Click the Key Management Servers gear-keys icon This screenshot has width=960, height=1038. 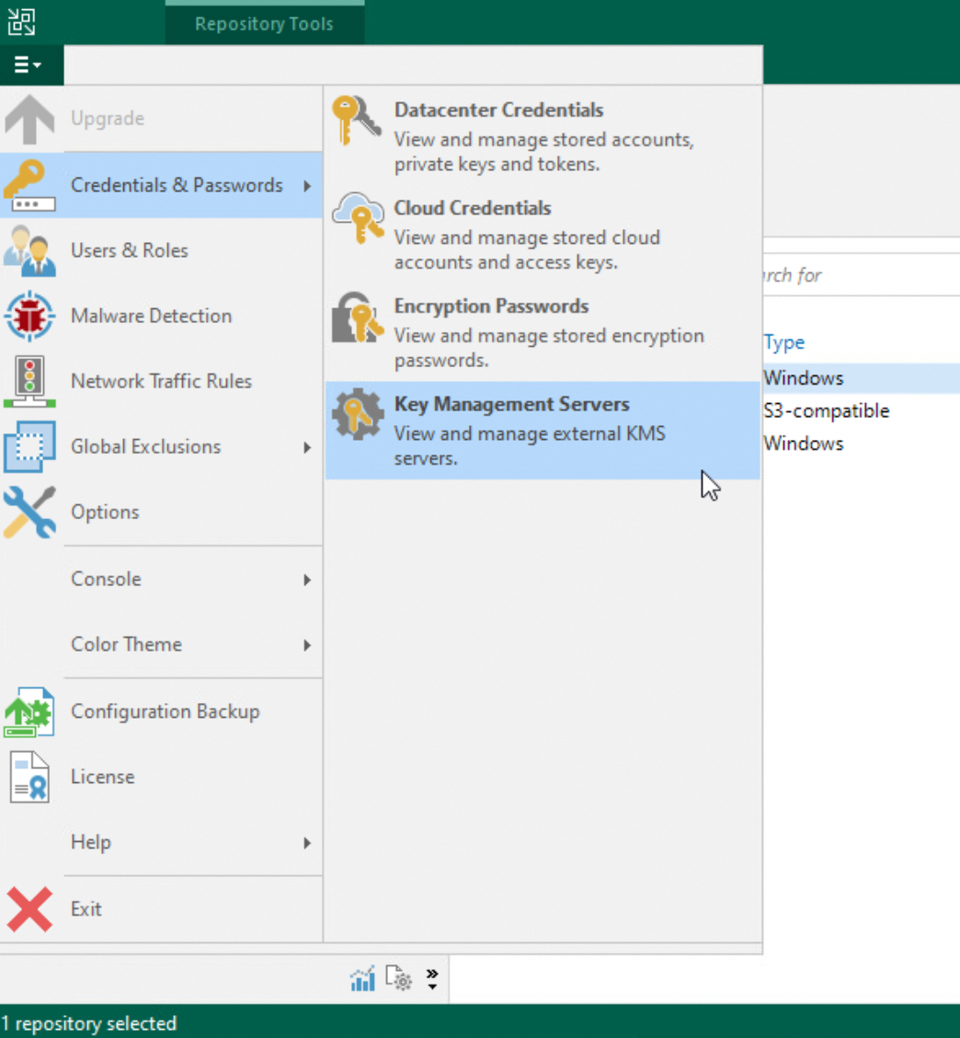tap(357, 417)
